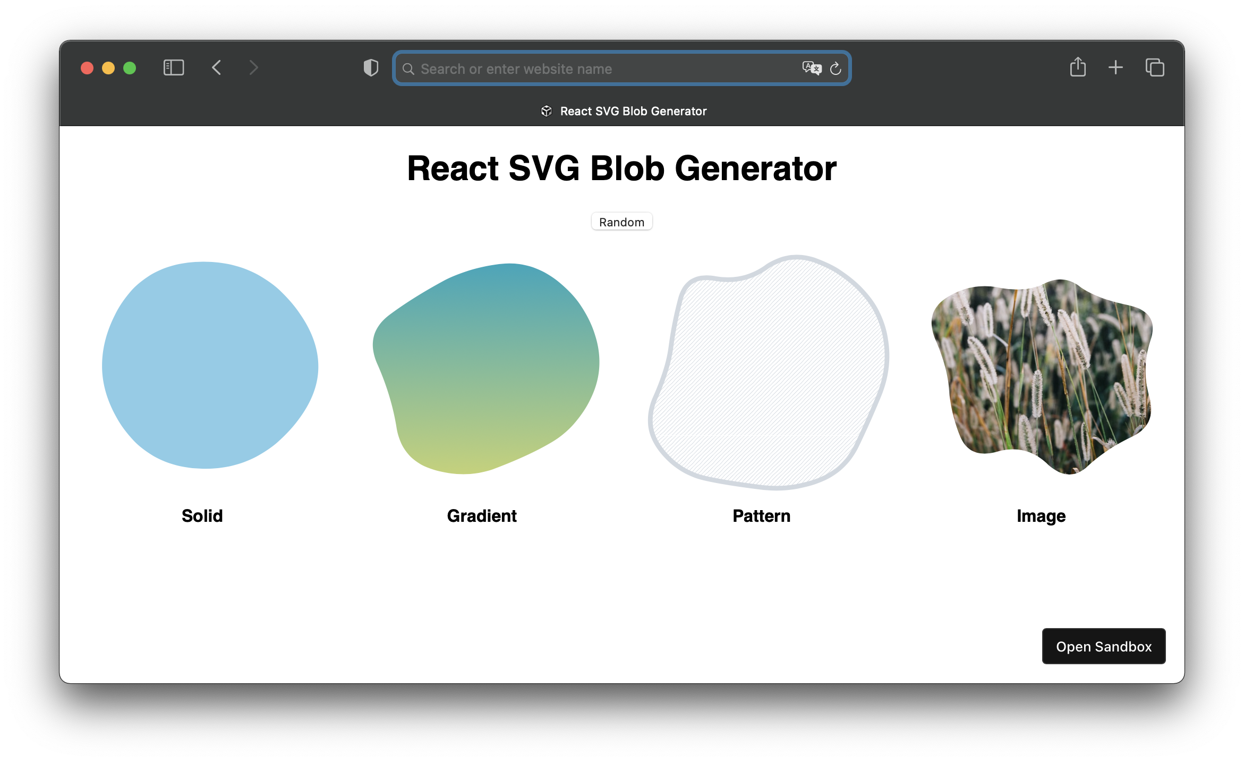Click the forward navigation arrow
The height and width of the screenshot is (762, 1244).
[x=253, y=68]
